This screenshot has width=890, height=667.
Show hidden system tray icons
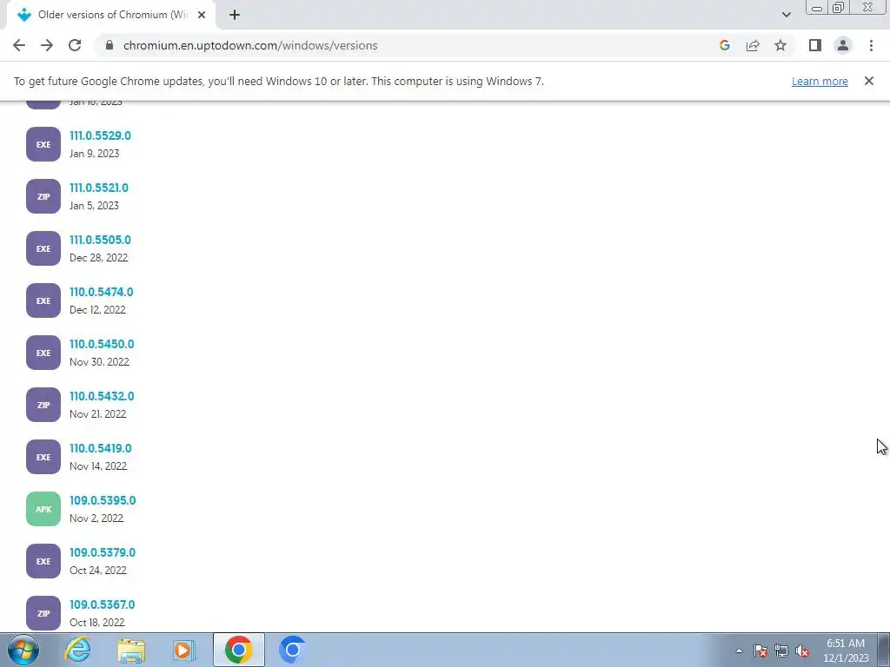739,650
